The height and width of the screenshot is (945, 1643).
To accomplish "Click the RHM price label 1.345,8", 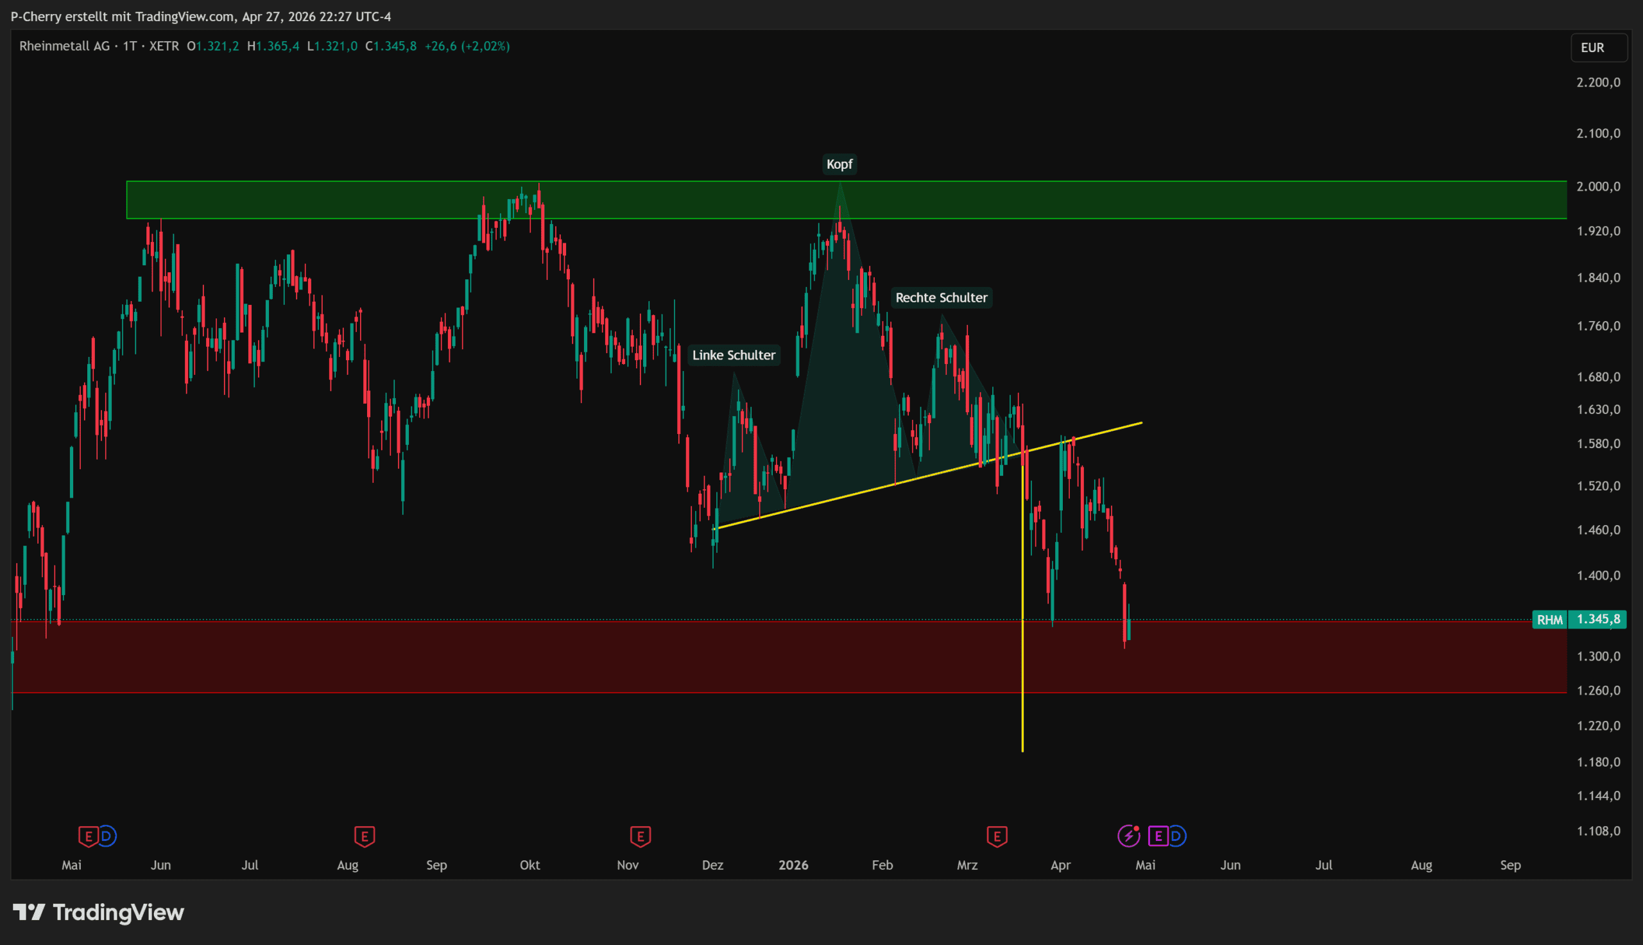I will tap(1597, 619).
